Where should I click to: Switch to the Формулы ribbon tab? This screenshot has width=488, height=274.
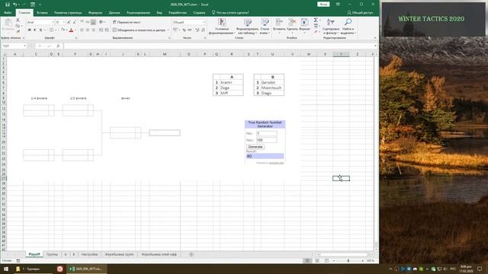(95, 13)
